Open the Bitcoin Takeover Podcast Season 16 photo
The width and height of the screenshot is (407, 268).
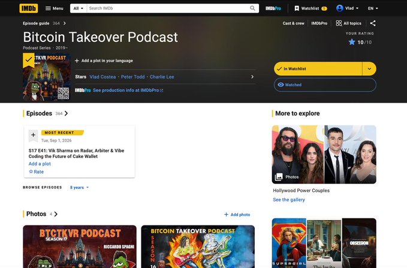coord(198,246)
